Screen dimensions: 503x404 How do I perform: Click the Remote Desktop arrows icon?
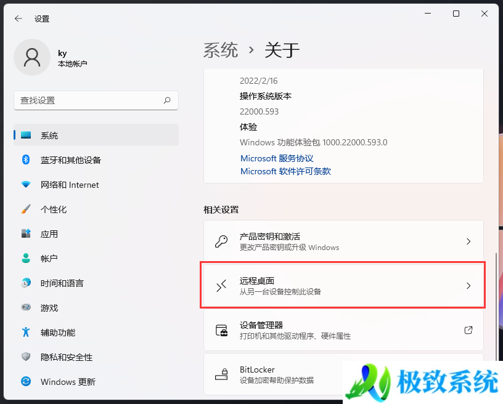pos(221,286)
